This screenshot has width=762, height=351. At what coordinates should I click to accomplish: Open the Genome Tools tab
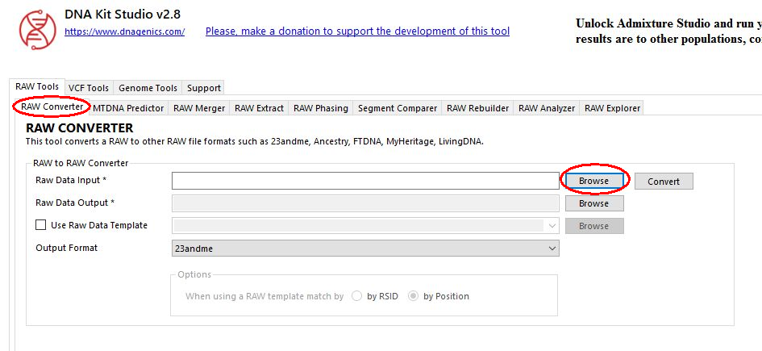point(148,88)
